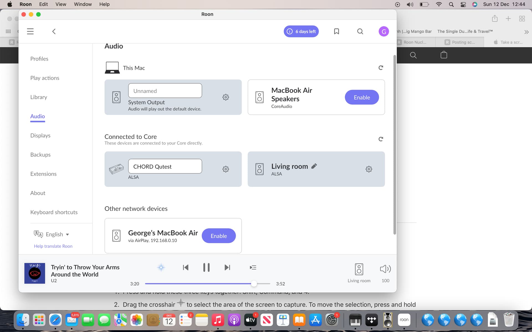Open Library settings tab
The image size is (532, 332).
click(39, 97)
